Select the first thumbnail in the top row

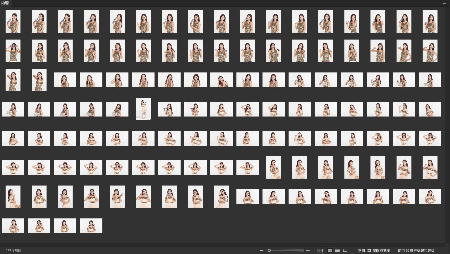pyautogui.click(x=13, y=21)
